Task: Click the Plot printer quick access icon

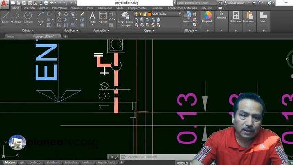Action: point(46,3)
